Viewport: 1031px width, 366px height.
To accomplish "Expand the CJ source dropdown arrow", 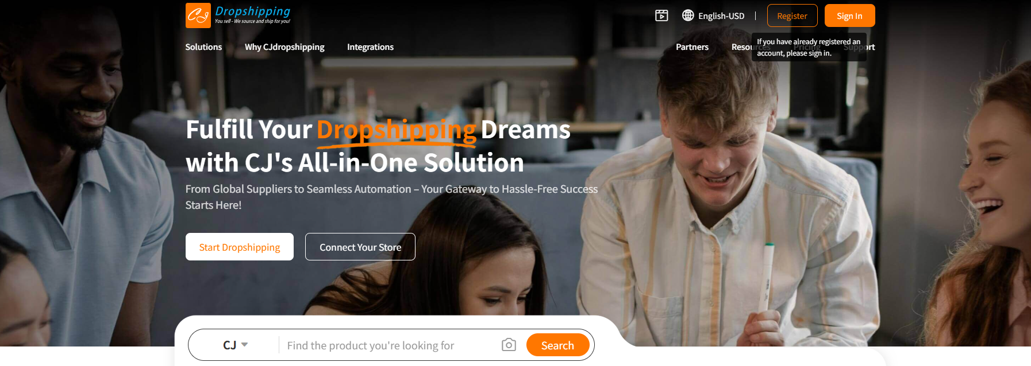I will (245, 345).
